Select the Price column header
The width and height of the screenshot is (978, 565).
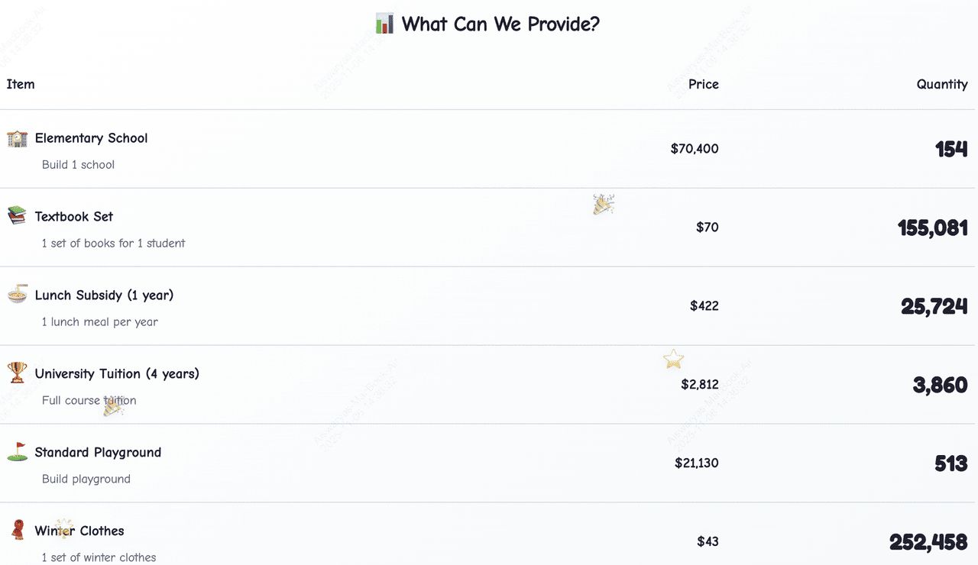tap(703, 84)
